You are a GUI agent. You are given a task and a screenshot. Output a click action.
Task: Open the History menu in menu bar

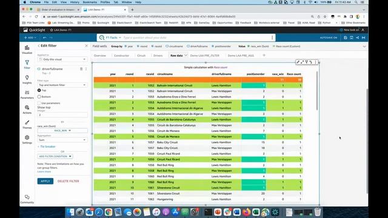coord(75,2)
